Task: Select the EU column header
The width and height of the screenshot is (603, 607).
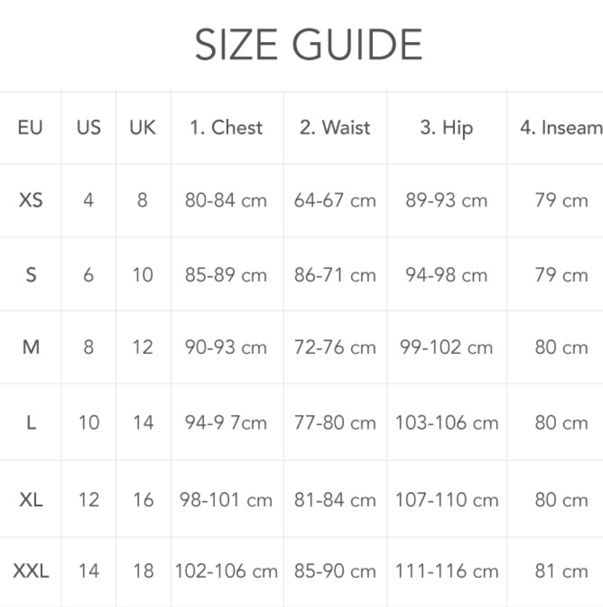Action: (x=30, y=127)
